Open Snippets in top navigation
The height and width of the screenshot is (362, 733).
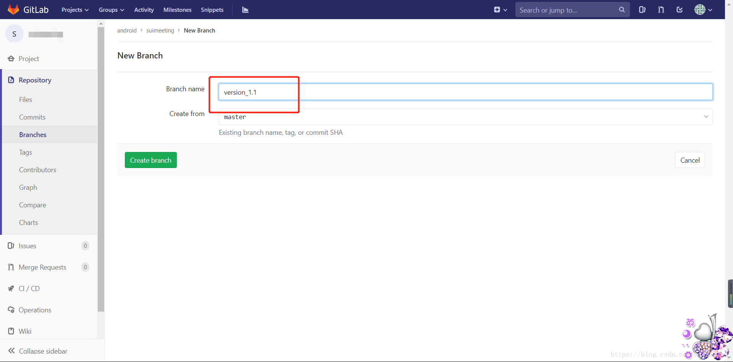(212, 10)
